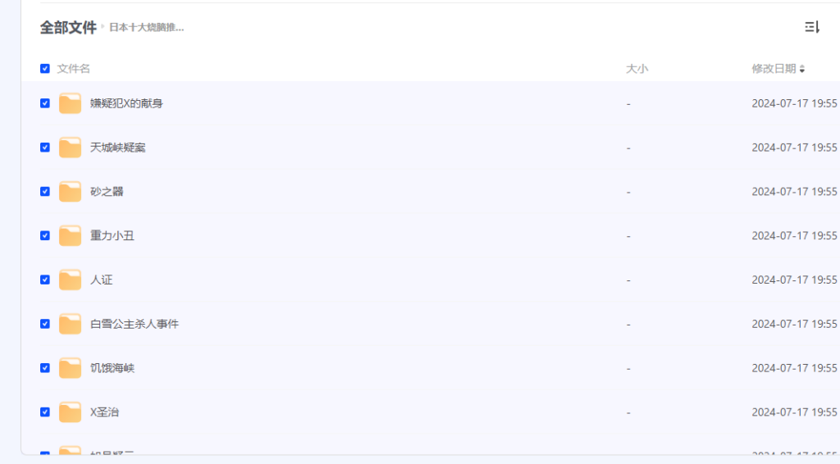Switch list view mode icon at top right

point(812,27)
